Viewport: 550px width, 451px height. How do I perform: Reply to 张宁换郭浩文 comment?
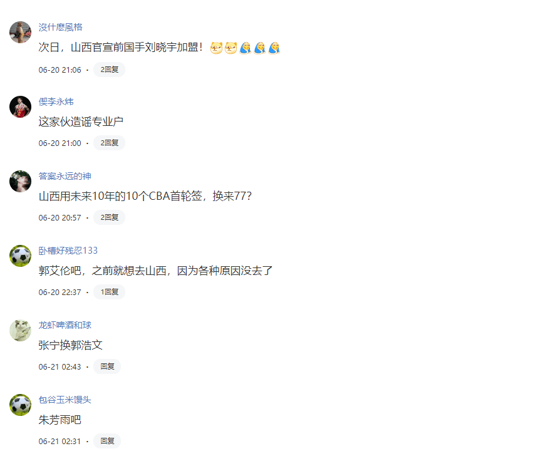(x=107, y=366)
